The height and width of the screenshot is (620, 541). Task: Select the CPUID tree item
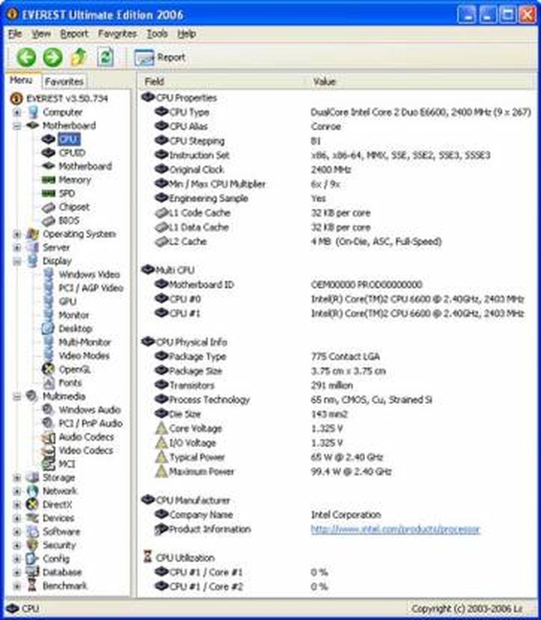coord(71,153)
